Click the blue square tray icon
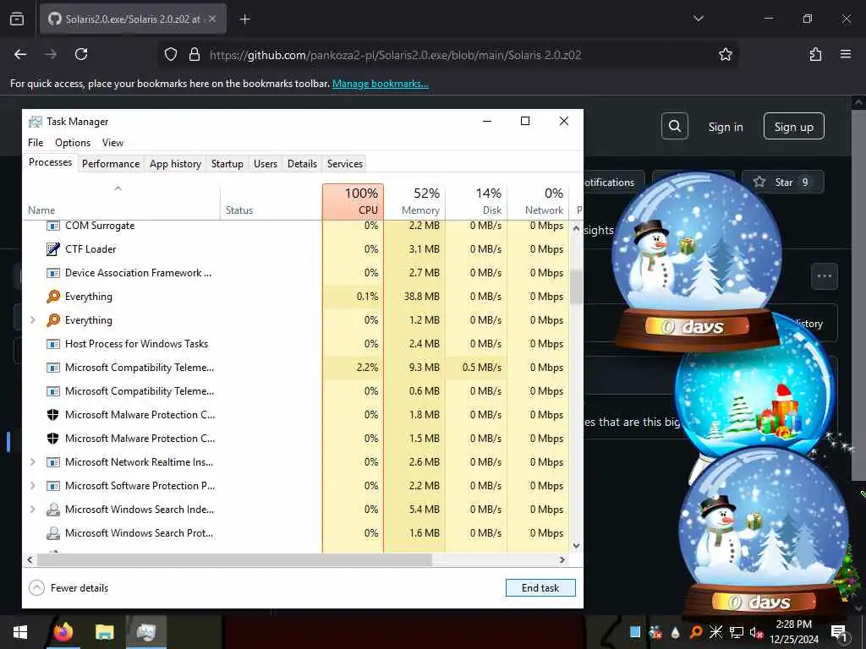 pos(635,632)
